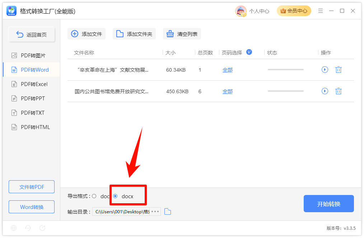Start converting the 辛亥革命 file with play icon
This screenshot has width=364, height=238.
325,70
